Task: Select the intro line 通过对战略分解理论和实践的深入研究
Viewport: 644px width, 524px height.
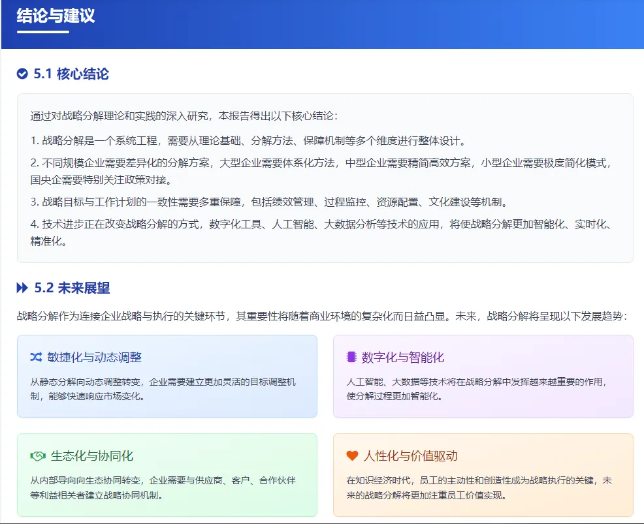Action: (184, 116)
